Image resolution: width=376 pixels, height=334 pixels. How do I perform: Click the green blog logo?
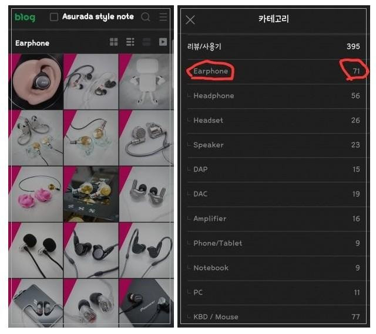click(25, 18)
